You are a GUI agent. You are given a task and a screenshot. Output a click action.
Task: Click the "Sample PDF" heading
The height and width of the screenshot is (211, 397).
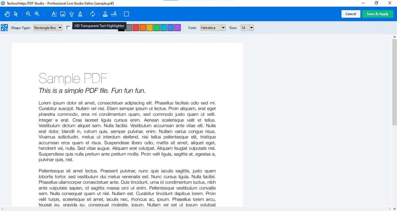tap(73, 78)
